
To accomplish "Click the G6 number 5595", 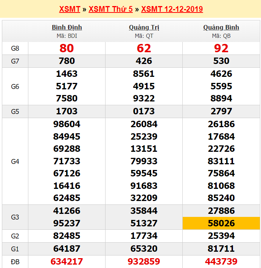I will [x=221, y=86].
